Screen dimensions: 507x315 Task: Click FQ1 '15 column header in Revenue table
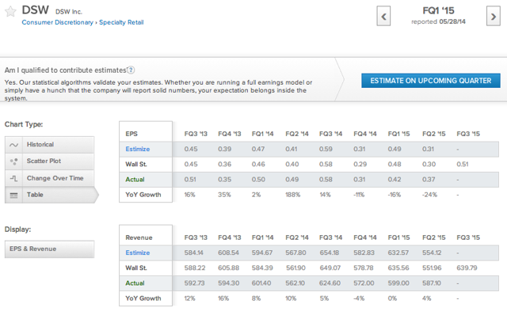click(x=398, y=237)
